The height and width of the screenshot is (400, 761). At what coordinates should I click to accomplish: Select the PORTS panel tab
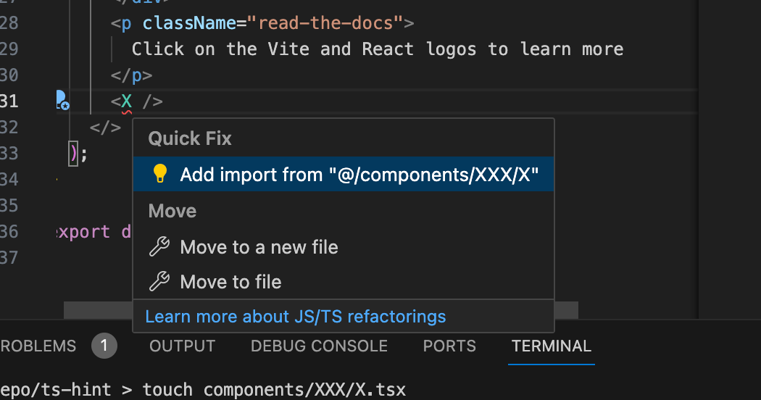pyautogui.click(x=449, y=346)
